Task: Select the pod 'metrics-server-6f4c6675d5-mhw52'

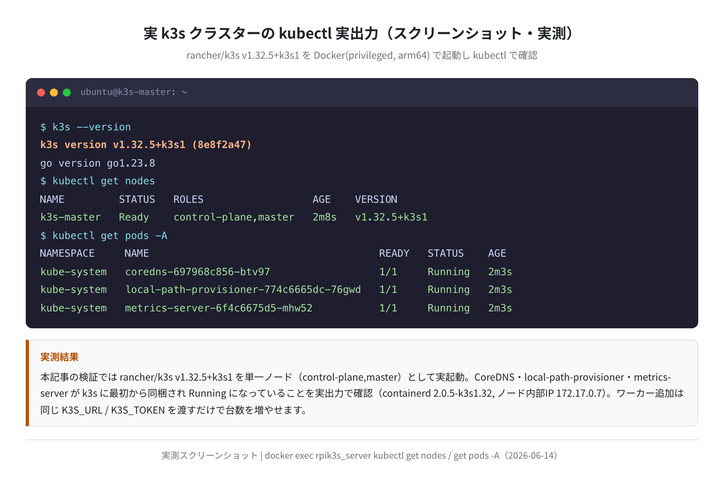Action: 219,308
